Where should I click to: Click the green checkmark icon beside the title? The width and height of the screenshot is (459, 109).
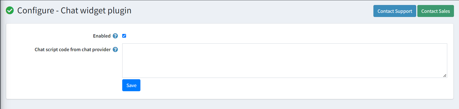(x=10, y=11)
